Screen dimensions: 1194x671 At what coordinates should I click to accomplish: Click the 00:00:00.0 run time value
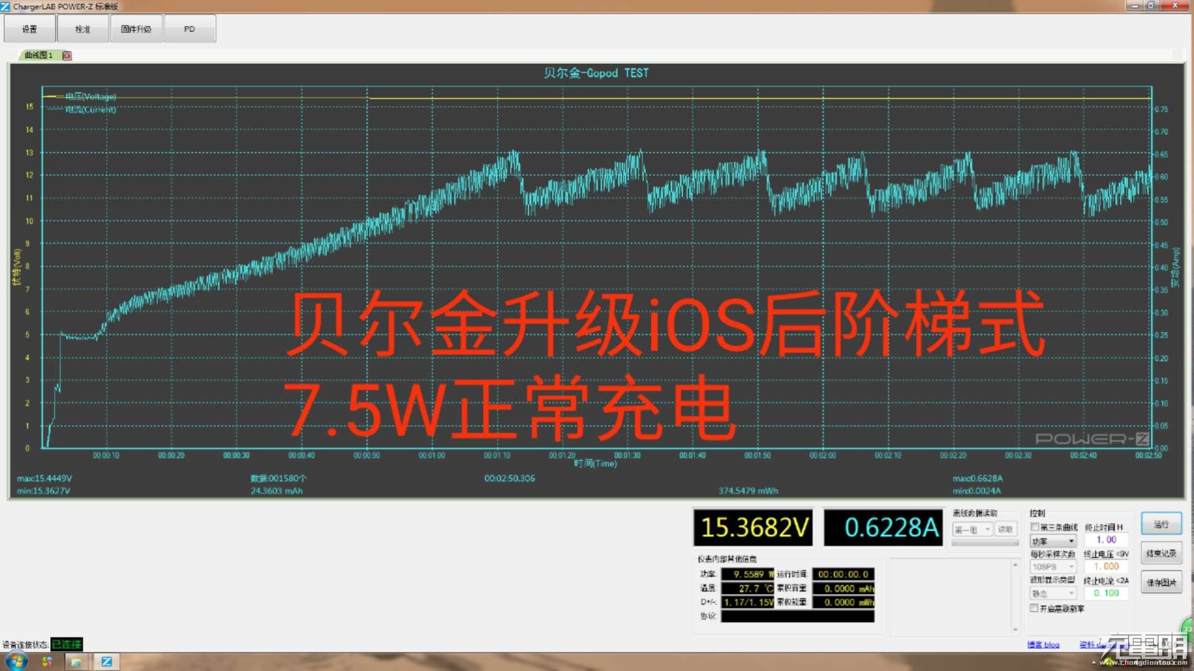click(x=843, y=574)
